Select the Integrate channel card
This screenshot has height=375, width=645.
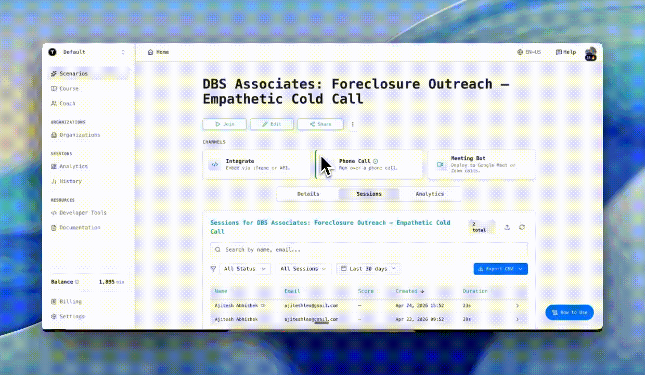tap(256, 165)
